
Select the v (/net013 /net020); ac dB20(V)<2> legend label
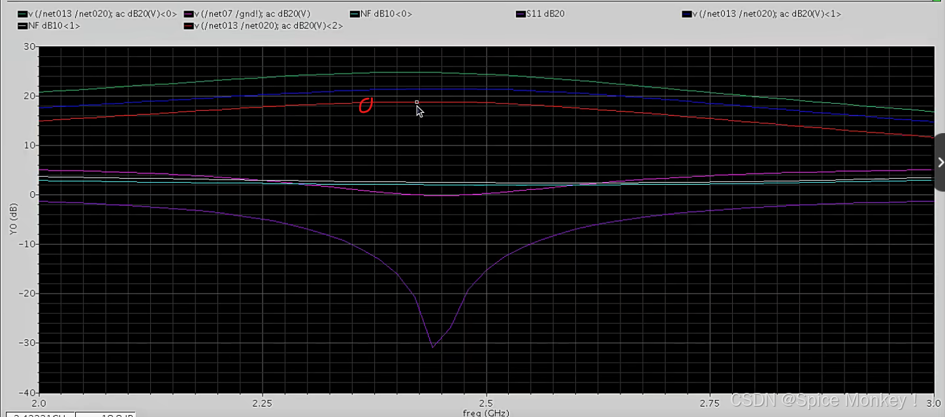268,25
